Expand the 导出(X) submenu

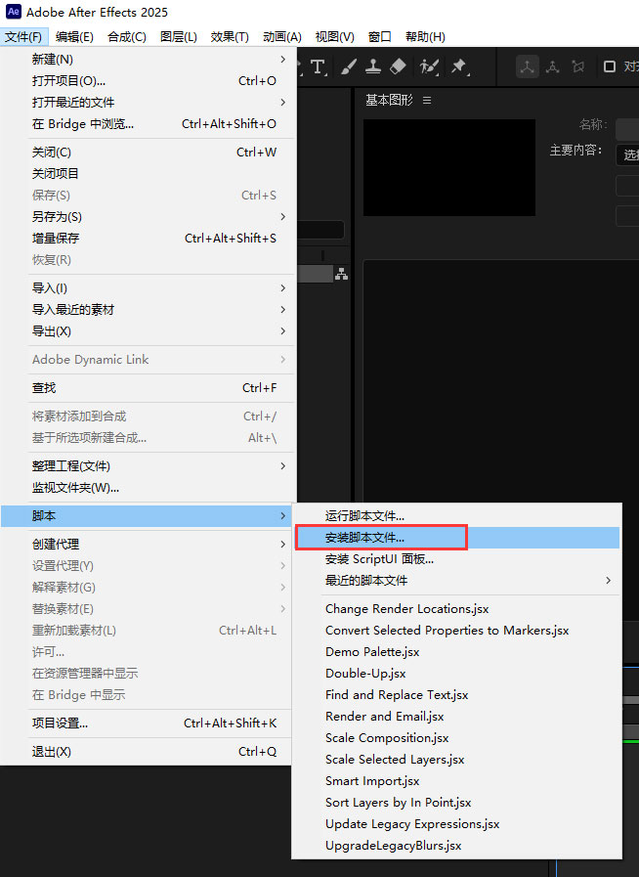(149, 331)
